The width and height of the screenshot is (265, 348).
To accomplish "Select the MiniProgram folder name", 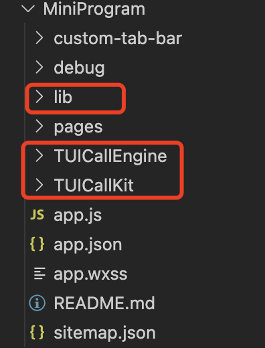I will click(94, 9).
